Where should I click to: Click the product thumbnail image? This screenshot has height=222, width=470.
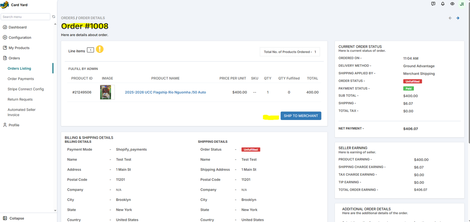pyautogui.click(x=106, y=92)
